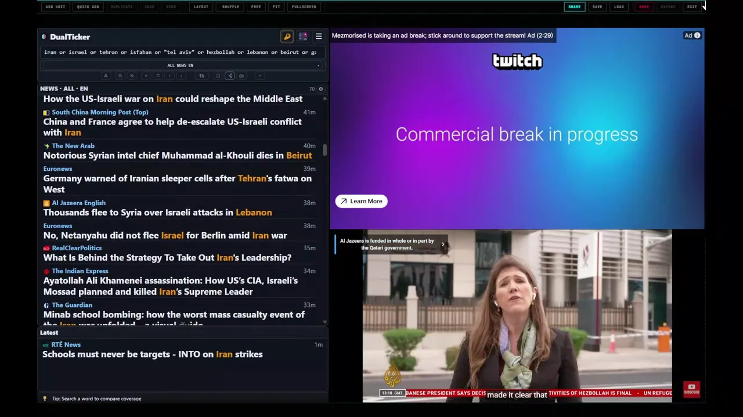Open 'Minab school bombing' Guardian headline
This screenshot has height=417, width=743.
174,319
